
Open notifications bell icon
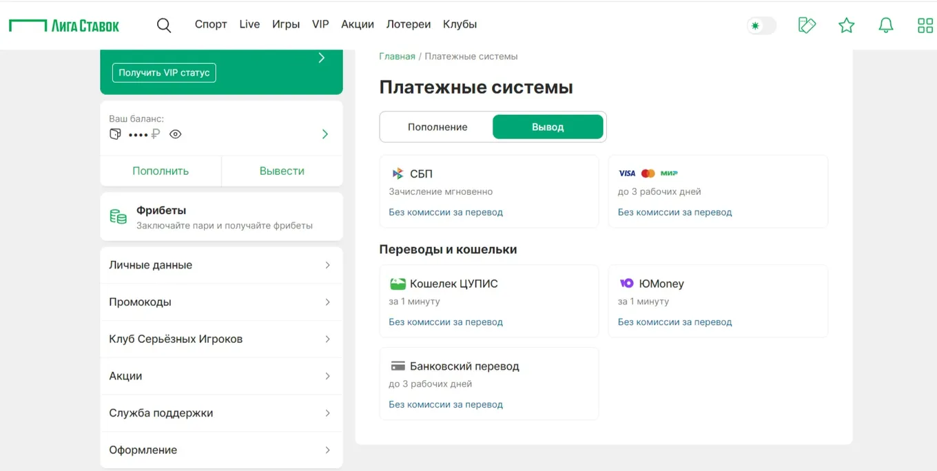tap(885, 25)
